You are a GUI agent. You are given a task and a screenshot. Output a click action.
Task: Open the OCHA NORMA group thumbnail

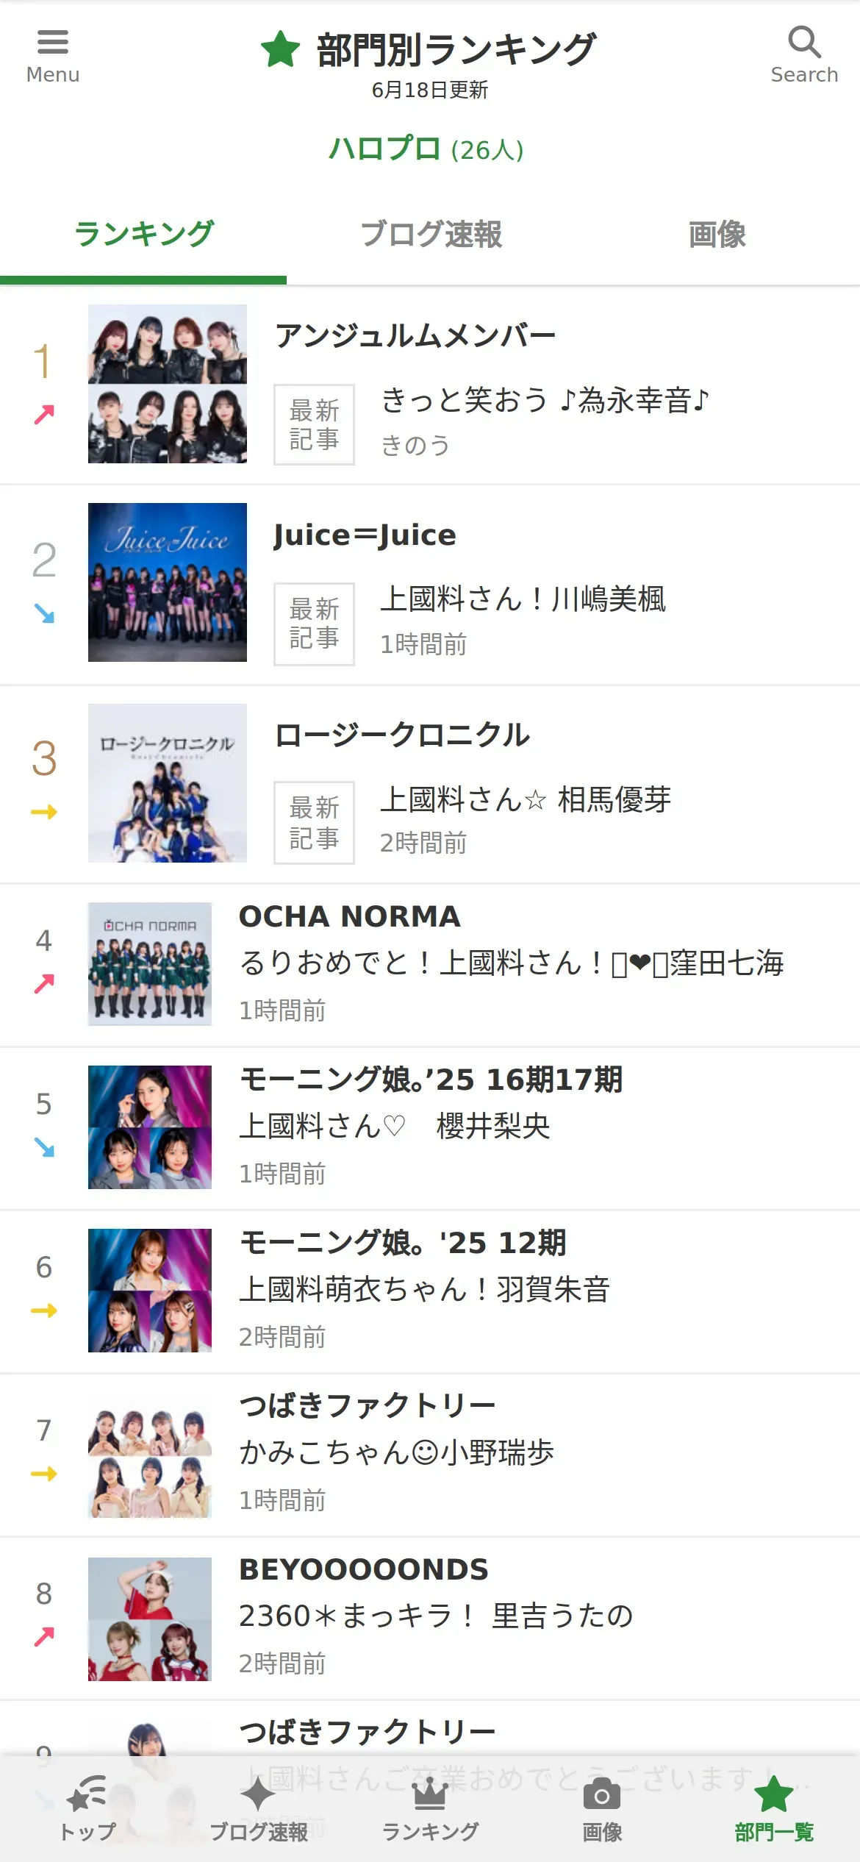(x=150, y=964)
